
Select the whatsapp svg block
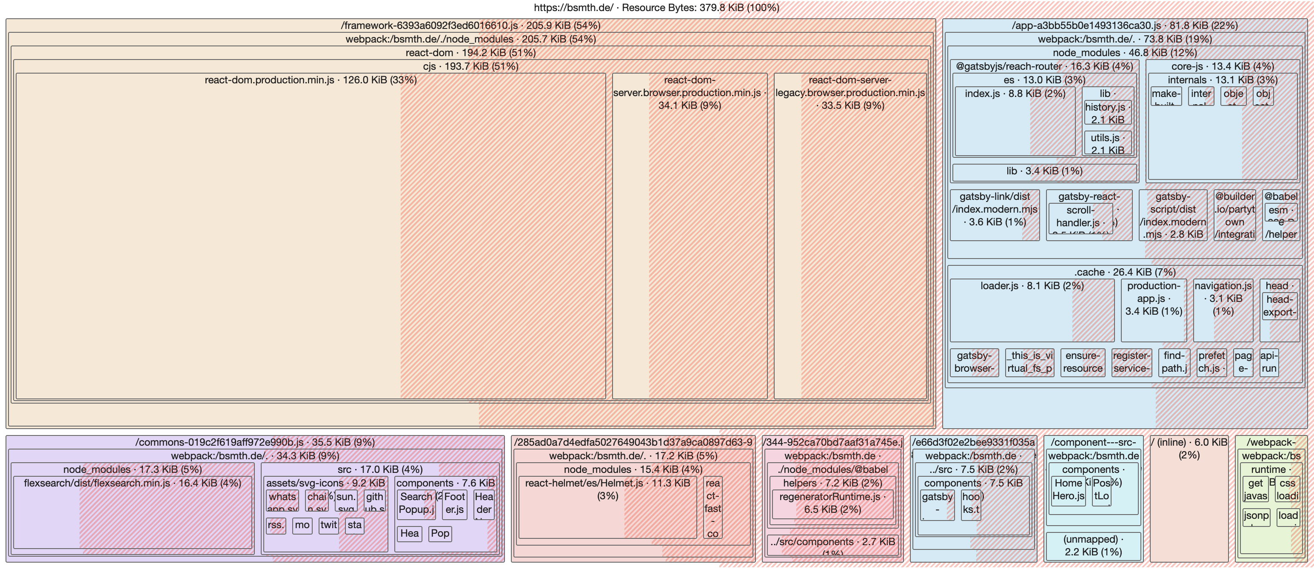pos(282,501)
